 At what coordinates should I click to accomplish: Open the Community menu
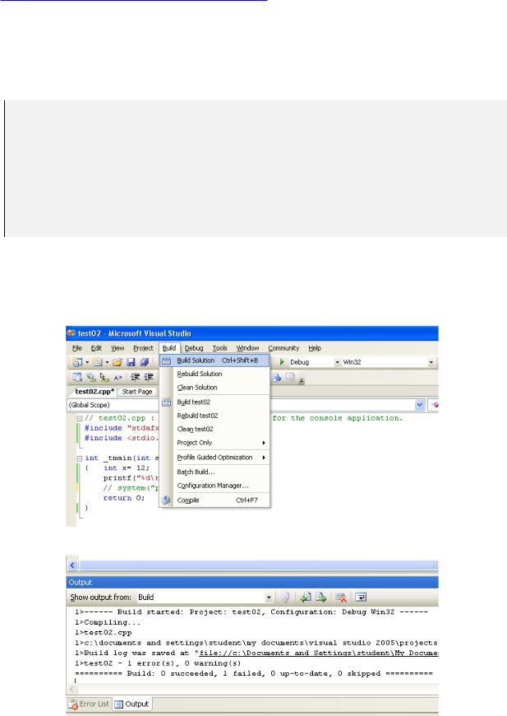click(x=283, y=348)
